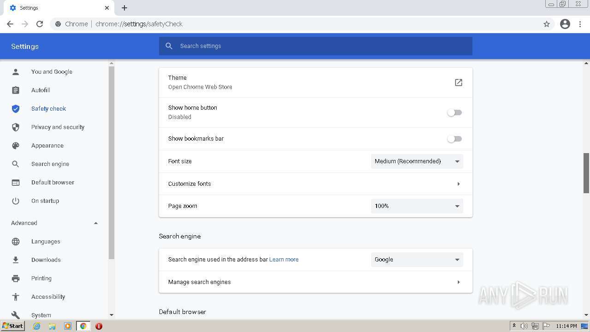590x332 pixels.
Task: Open the user profile avatar icon
Action: coord(565,24)
